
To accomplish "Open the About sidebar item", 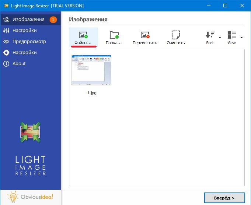I will [x=19, y=64].
